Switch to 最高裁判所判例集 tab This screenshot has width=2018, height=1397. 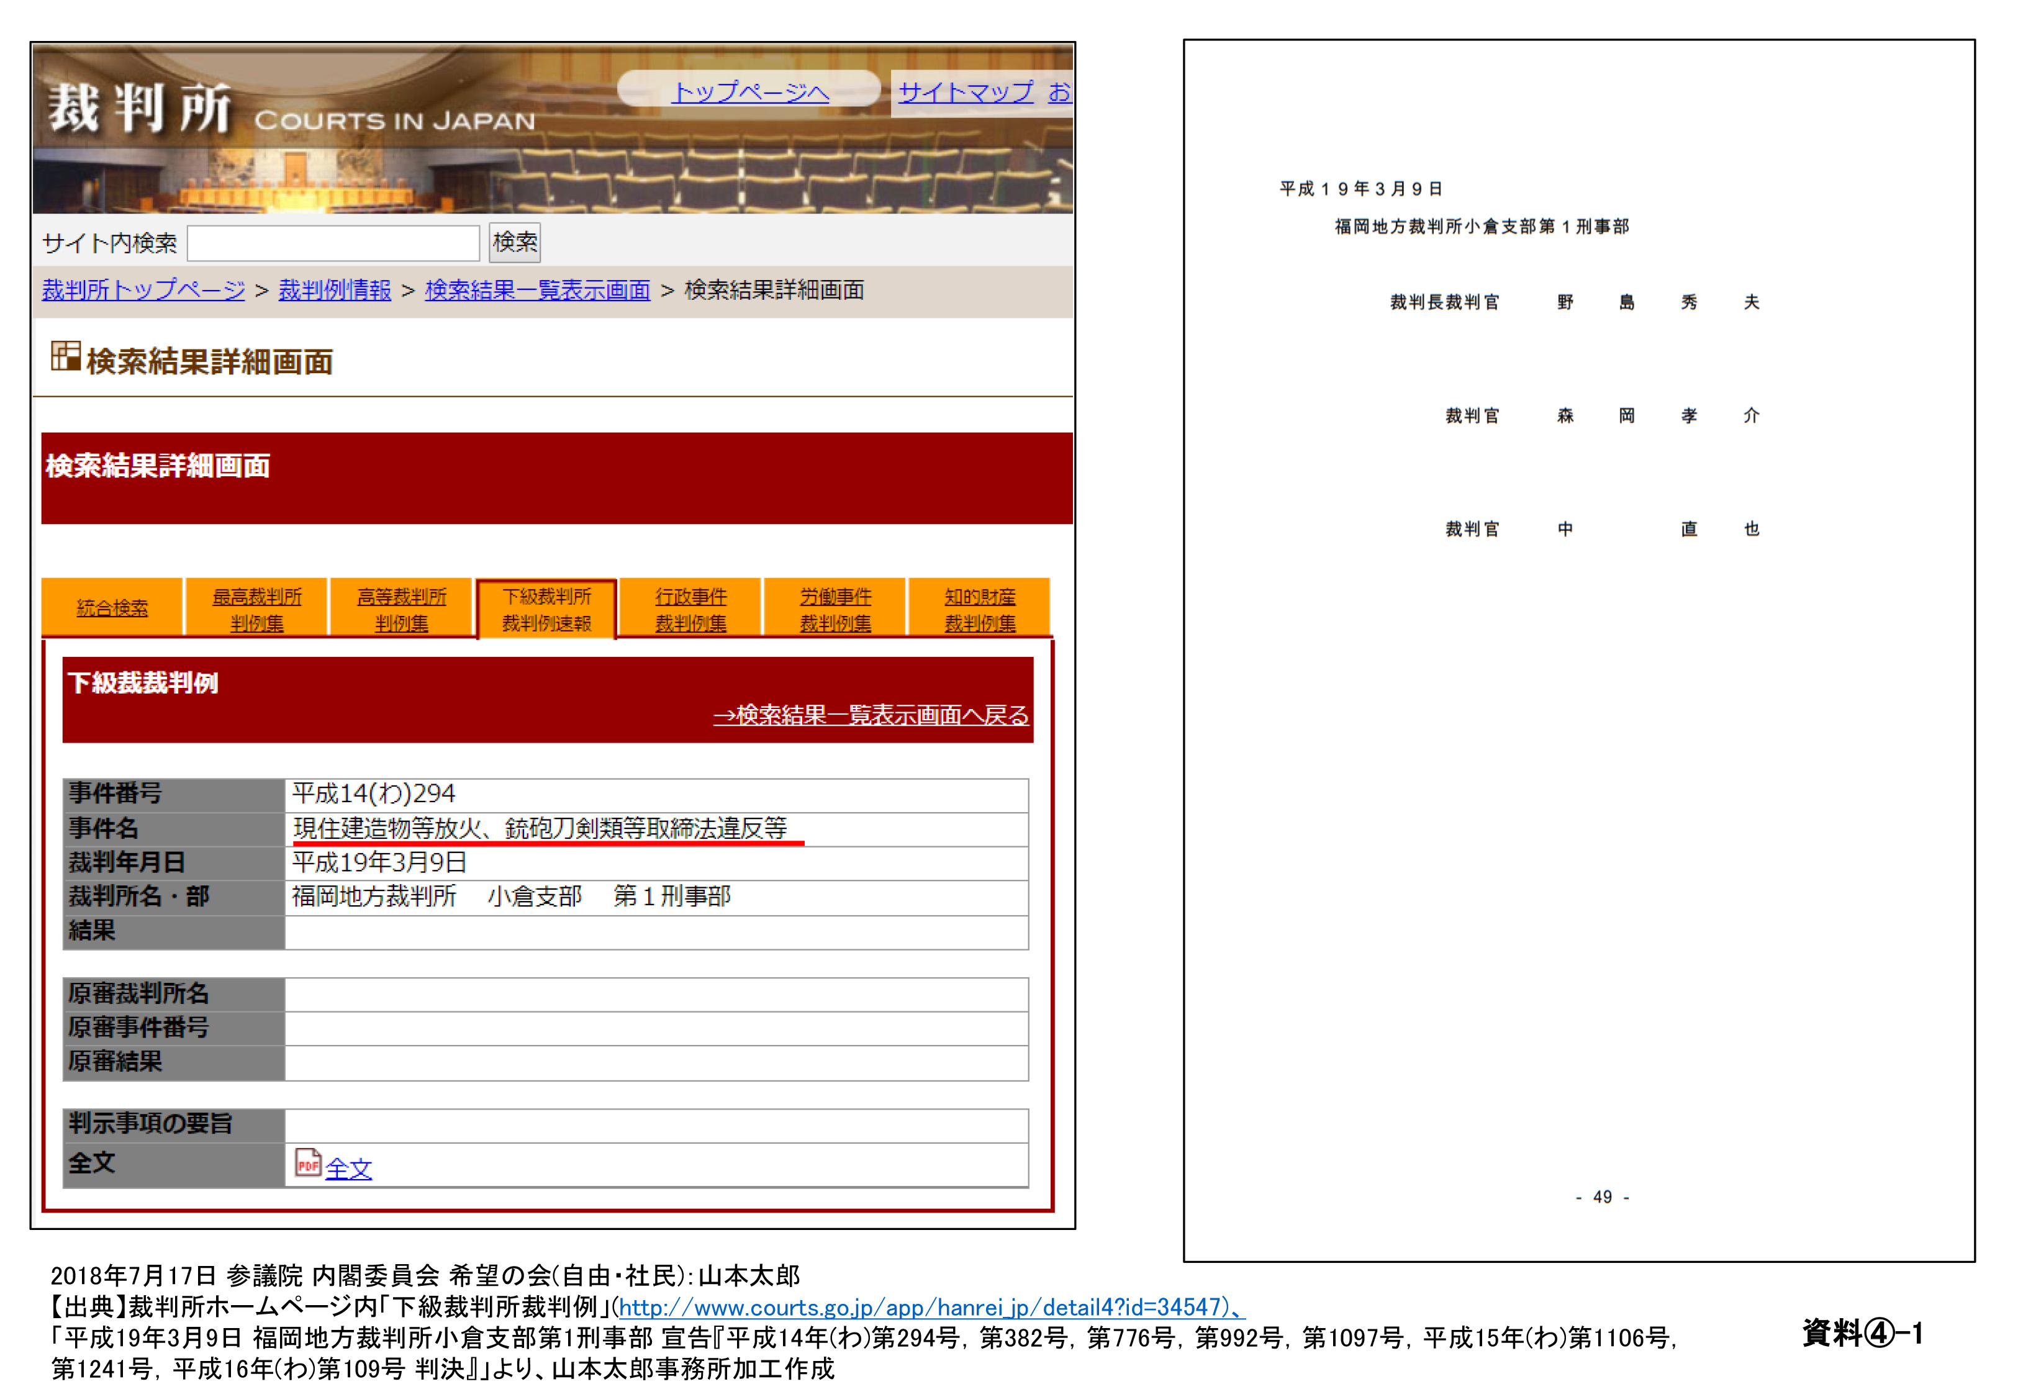(256, 609)
